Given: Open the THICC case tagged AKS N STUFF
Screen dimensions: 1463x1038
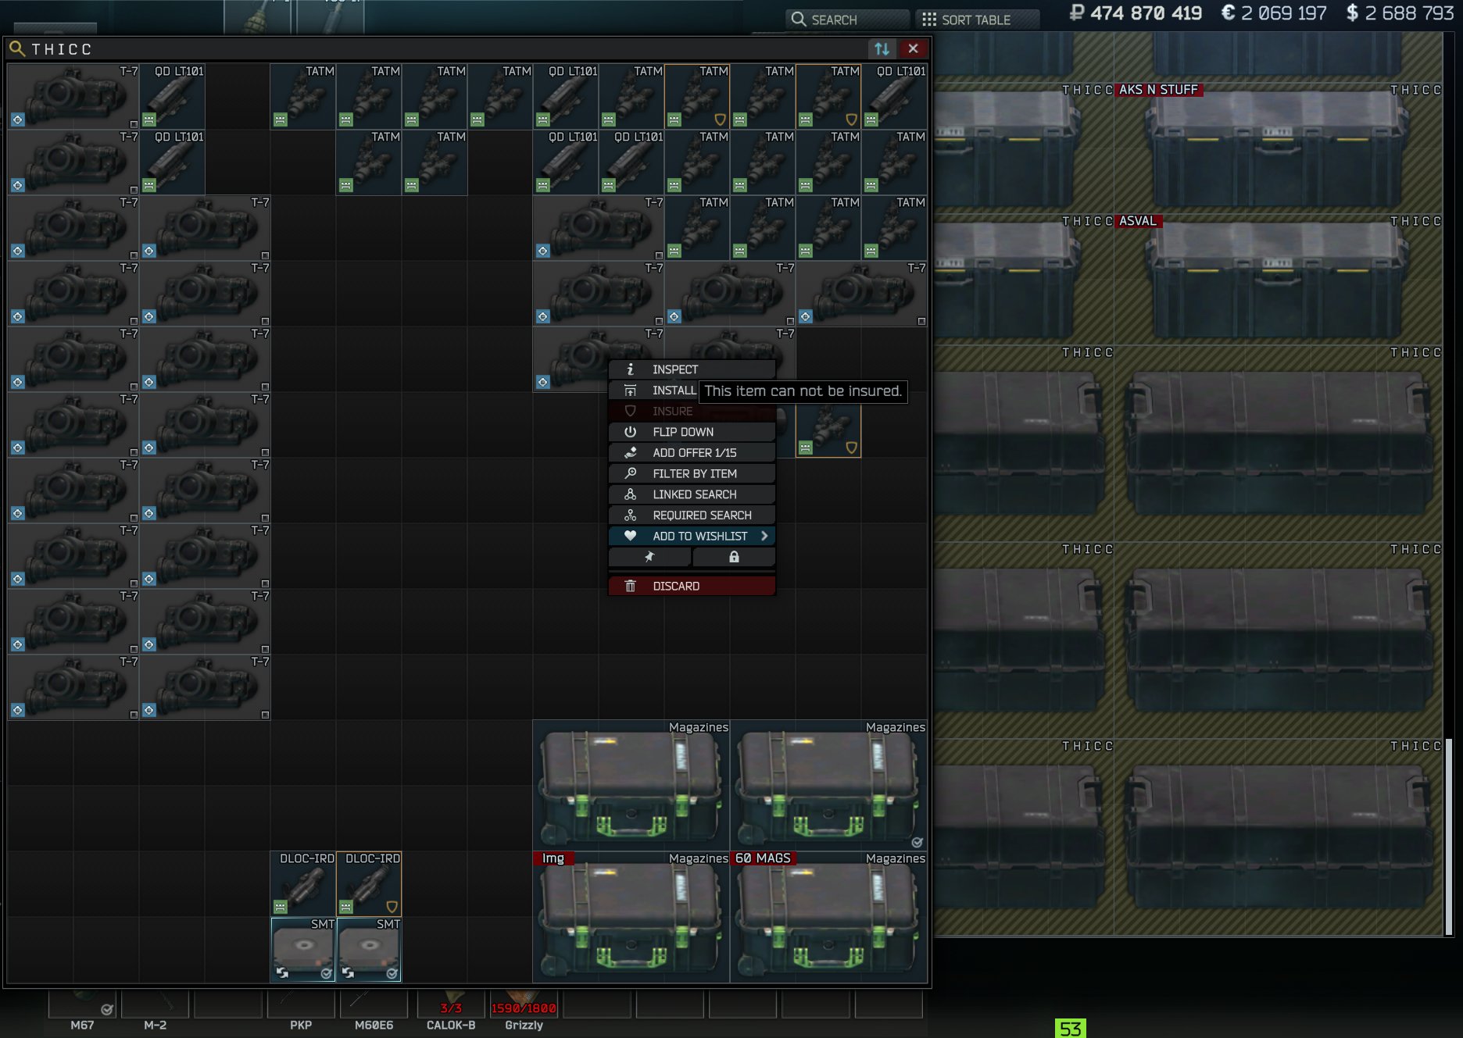Looking at the screenshot, I should coord(1279,148).
